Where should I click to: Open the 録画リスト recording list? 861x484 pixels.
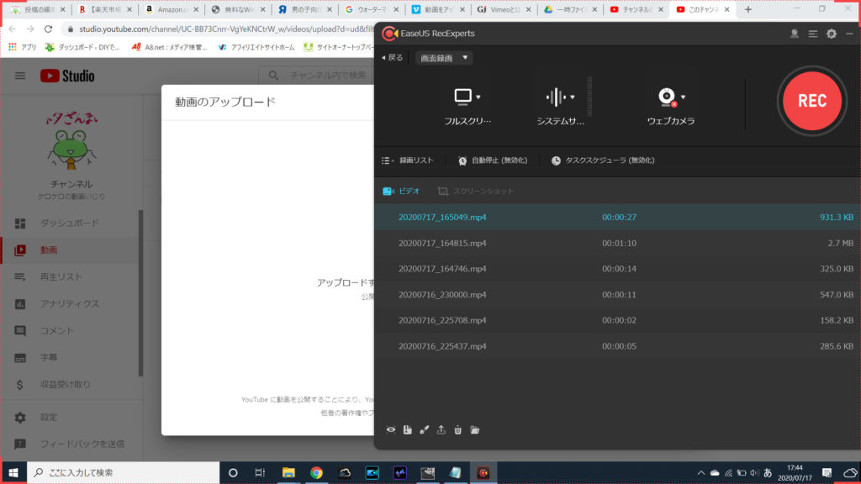(x=408, y=160)
